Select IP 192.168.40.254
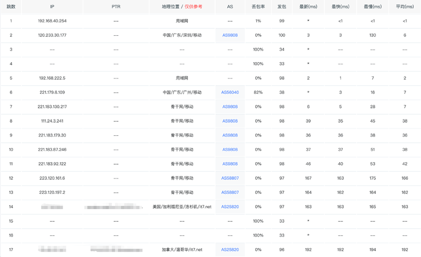 point(52,21)
